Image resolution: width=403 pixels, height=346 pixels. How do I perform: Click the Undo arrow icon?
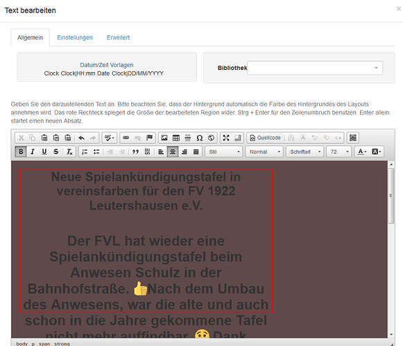click(x=81, y=138)
